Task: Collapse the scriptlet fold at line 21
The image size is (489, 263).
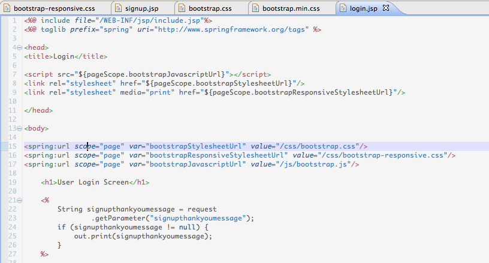Action: (x=19, y=200)
